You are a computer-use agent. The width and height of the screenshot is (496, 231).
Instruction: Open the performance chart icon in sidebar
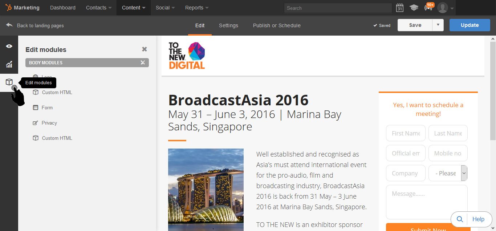[9, 64]
